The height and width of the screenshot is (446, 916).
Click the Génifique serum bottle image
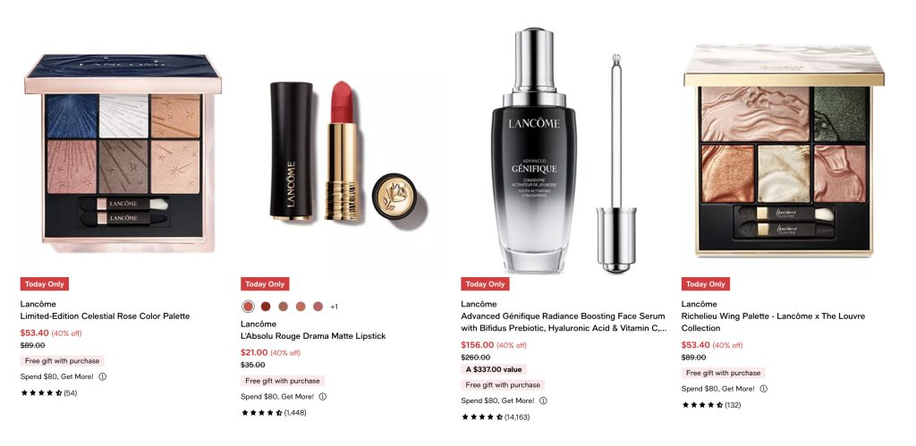click(534, 151)
